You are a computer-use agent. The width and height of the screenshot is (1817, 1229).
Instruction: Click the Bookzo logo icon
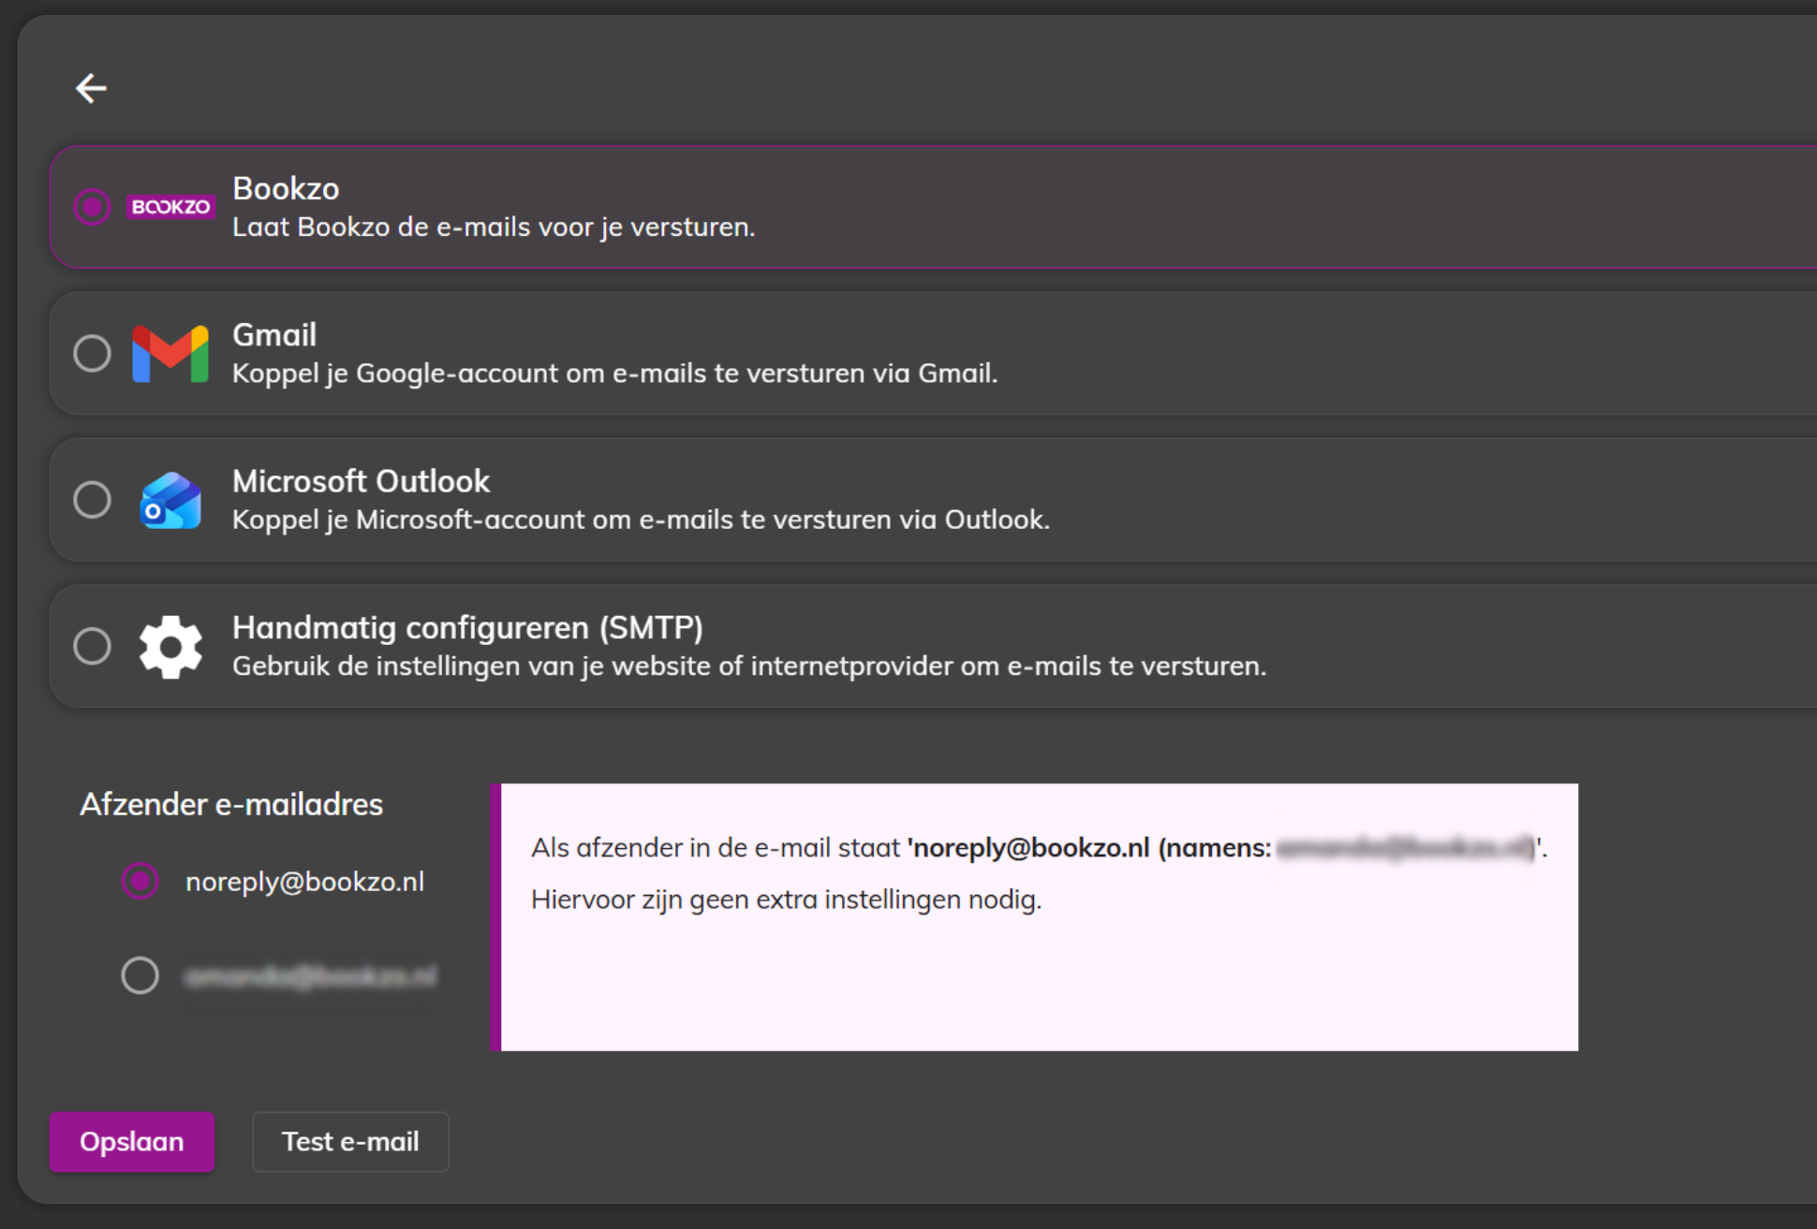coord(170,207)
